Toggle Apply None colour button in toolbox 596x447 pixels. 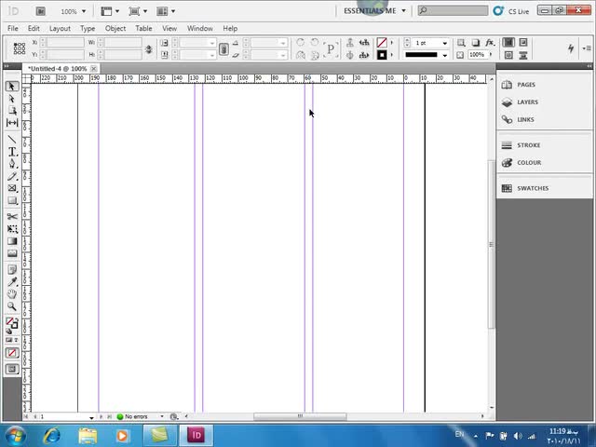(x=12, y=353)
